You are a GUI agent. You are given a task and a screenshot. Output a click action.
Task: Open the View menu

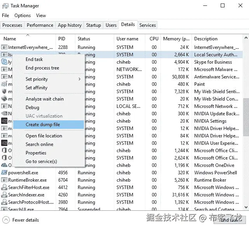[41, 16]
